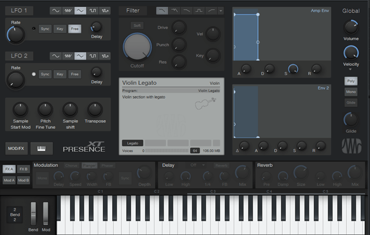Select random waveform for LFO 2
The width and height of the screenshot is (370, 235).
point(105,56)
